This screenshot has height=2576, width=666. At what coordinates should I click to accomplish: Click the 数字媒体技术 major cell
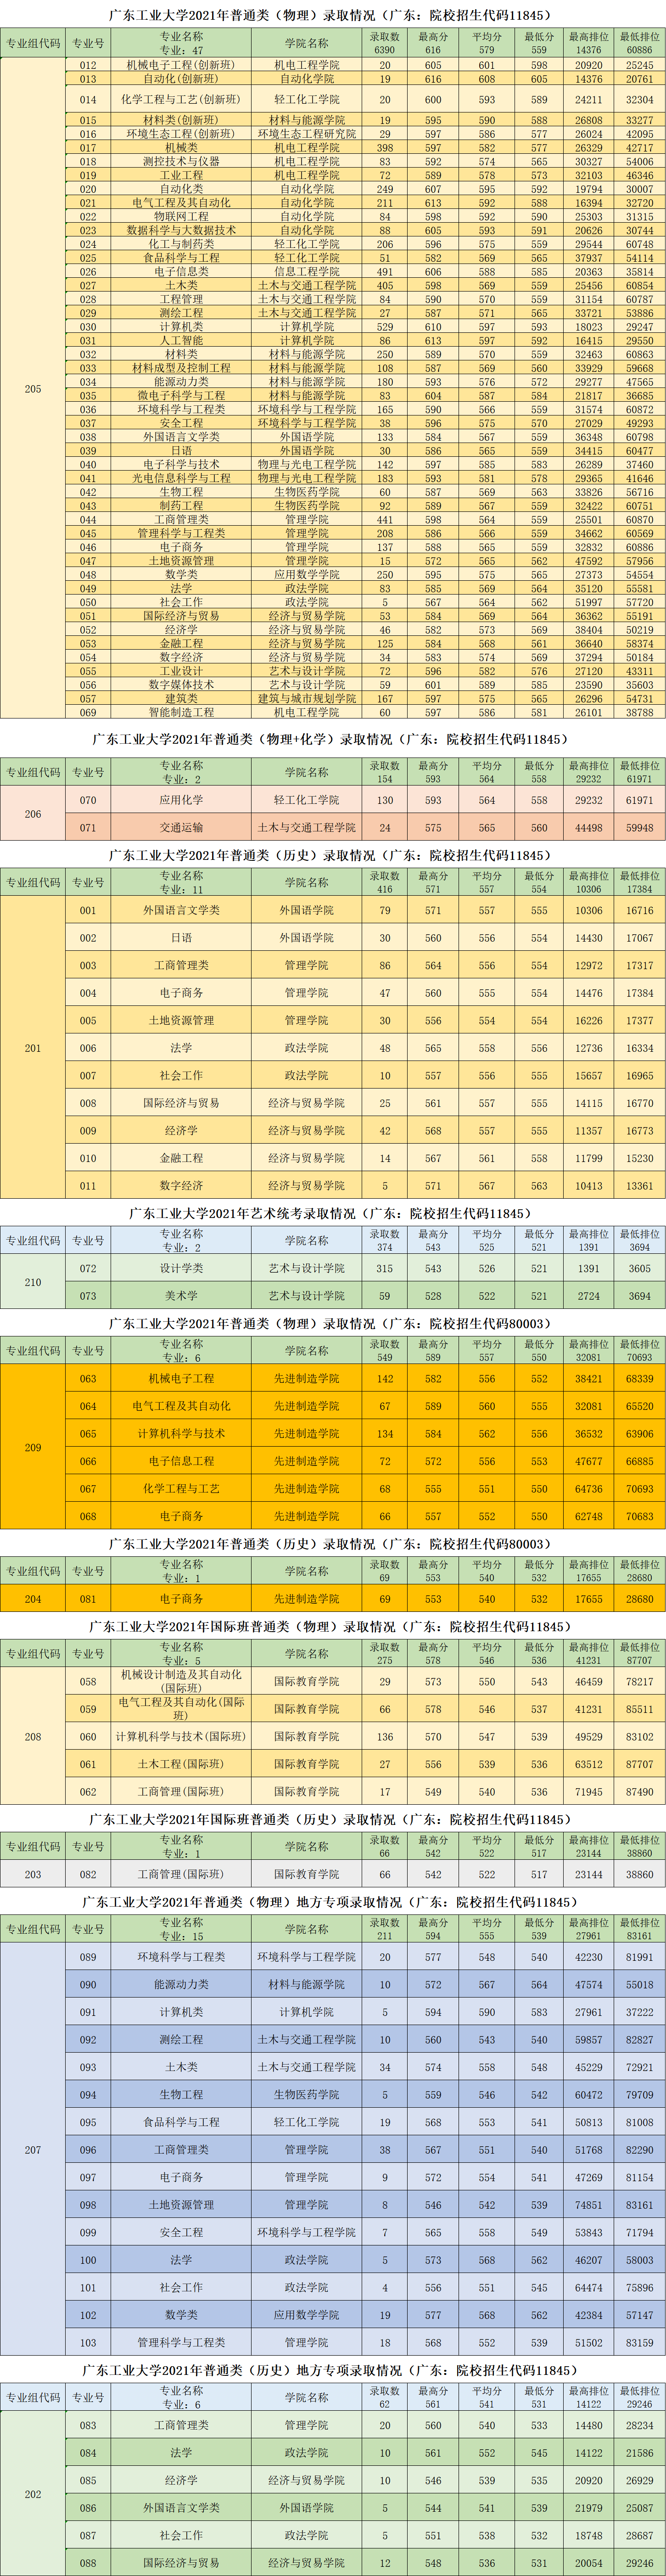[181, 685]
